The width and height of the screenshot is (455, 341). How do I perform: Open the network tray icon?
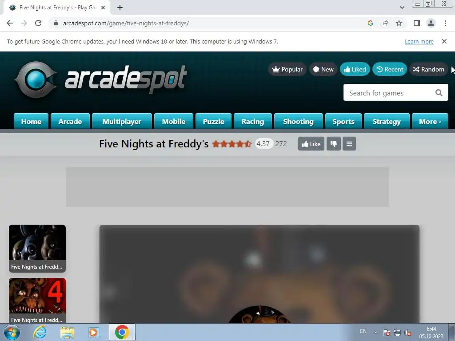(397, 333)
